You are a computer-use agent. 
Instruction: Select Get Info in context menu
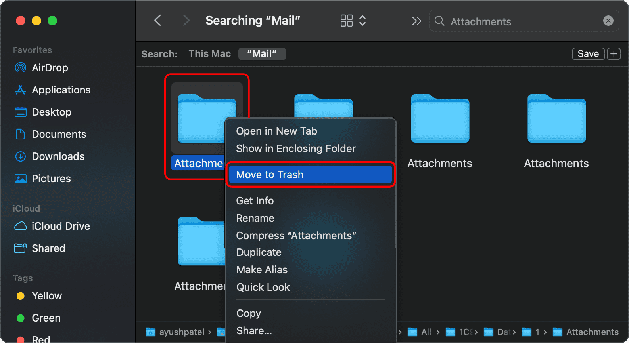pyautogui.click(x=255, y=201)
